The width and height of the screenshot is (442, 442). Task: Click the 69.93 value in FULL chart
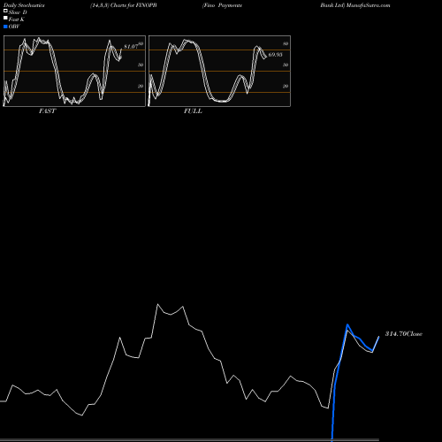pos(275,55)
